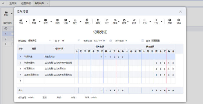Check the checkbox in background row 3
The width and height of the screenshot is (203, 104).
click(12, 44)
